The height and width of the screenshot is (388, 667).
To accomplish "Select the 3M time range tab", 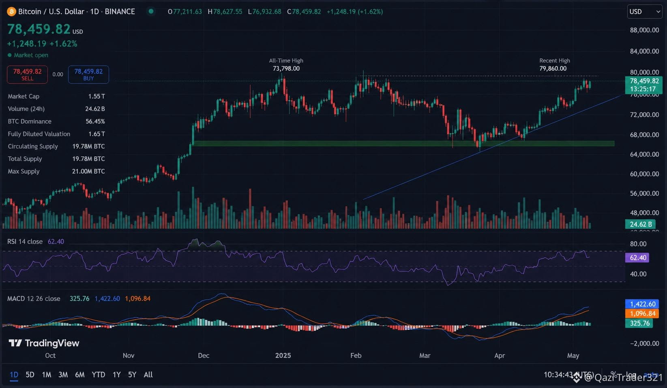I will click(63, 375).
